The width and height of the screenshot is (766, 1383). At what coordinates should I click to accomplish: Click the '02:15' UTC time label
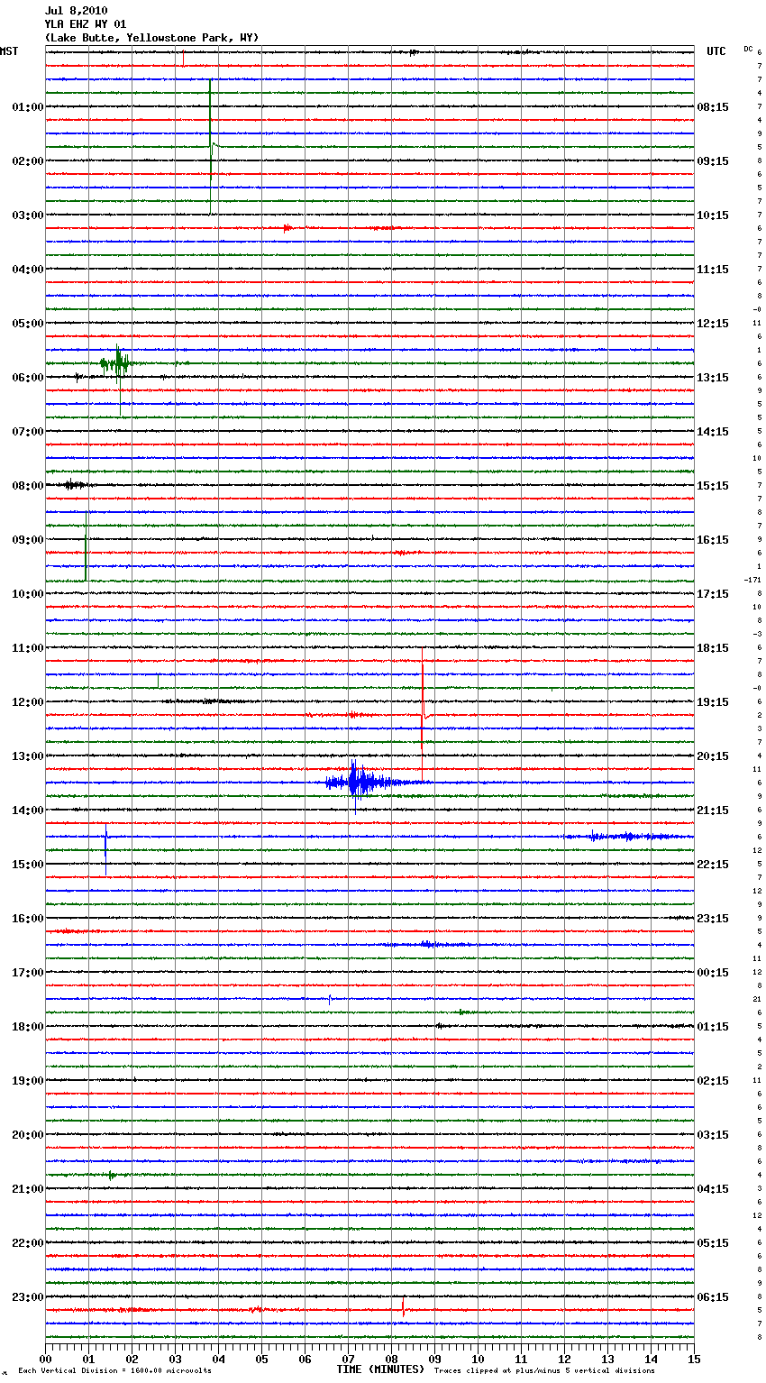tap(713, 1081)
